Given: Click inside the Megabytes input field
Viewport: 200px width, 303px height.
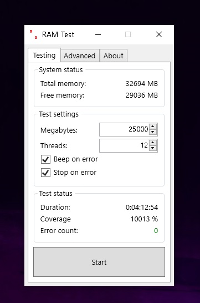Looking at the screenshot, I should click(x=125, y=129).
